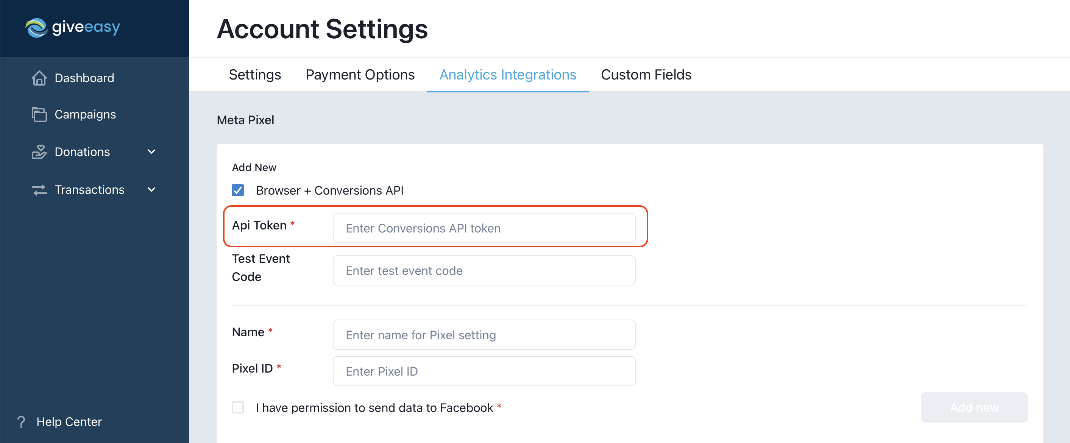Go to the Custom Fields tab
Screen dimensions: 1070x443
pyautogui.click(x=646, y=75)
